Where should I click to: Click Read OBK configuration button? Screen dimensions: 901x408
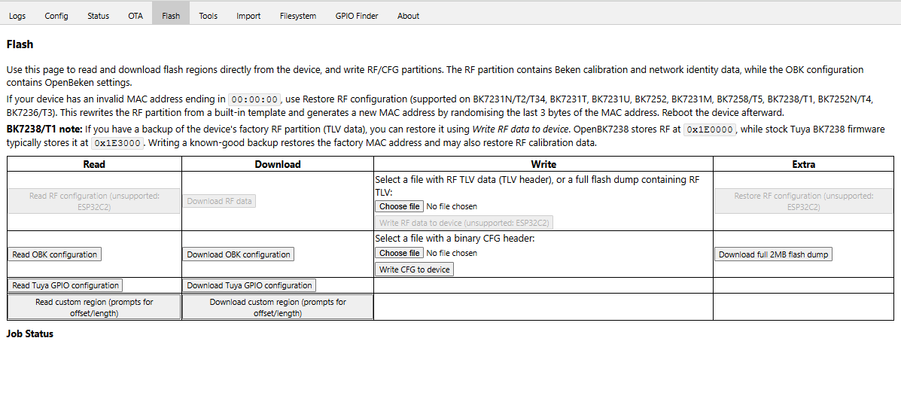(55, 254)
